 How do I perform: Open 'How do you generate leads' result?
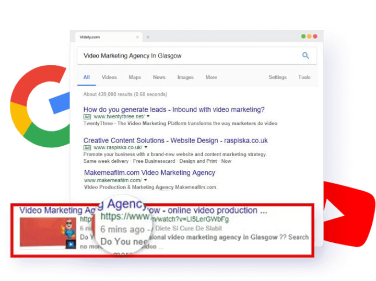click(x=174, y=110)
